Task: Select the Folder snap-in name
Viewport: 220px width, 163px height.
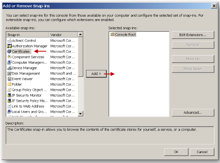Action: (x=17, y=84)
